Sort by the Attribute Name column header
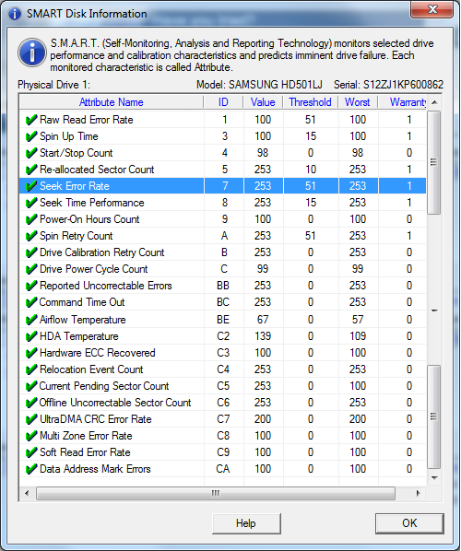This screenshot has width=461, height=551. coord(112,102)
